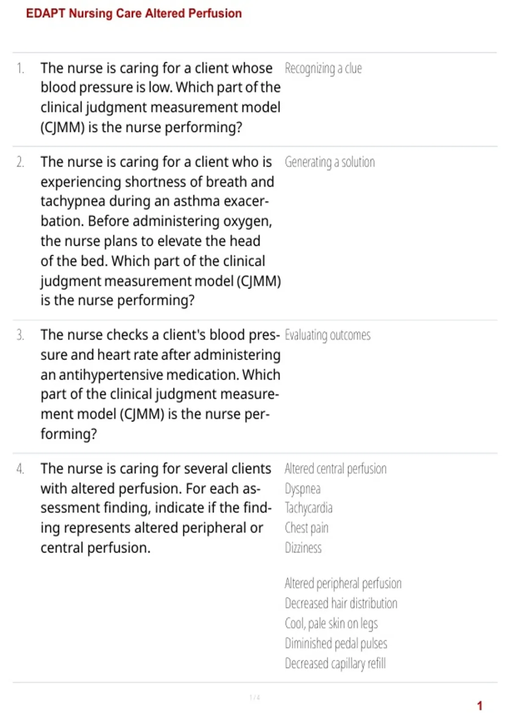Click question 4 text about altered perfusion clients
The height and width of the screenshot is (721, 509).
(156, 508)
